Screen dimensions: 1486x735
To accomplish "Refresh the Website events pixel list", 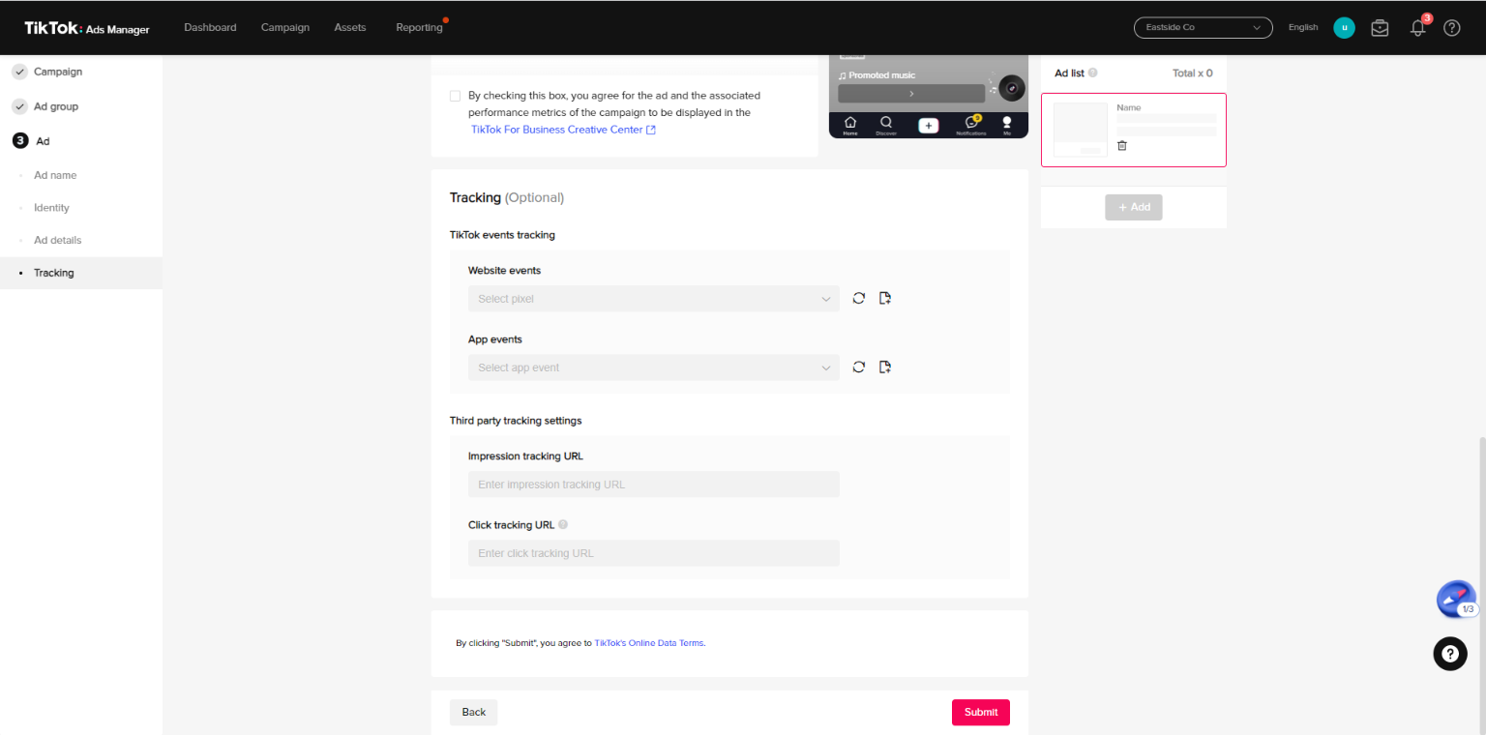I will (858, 298).
